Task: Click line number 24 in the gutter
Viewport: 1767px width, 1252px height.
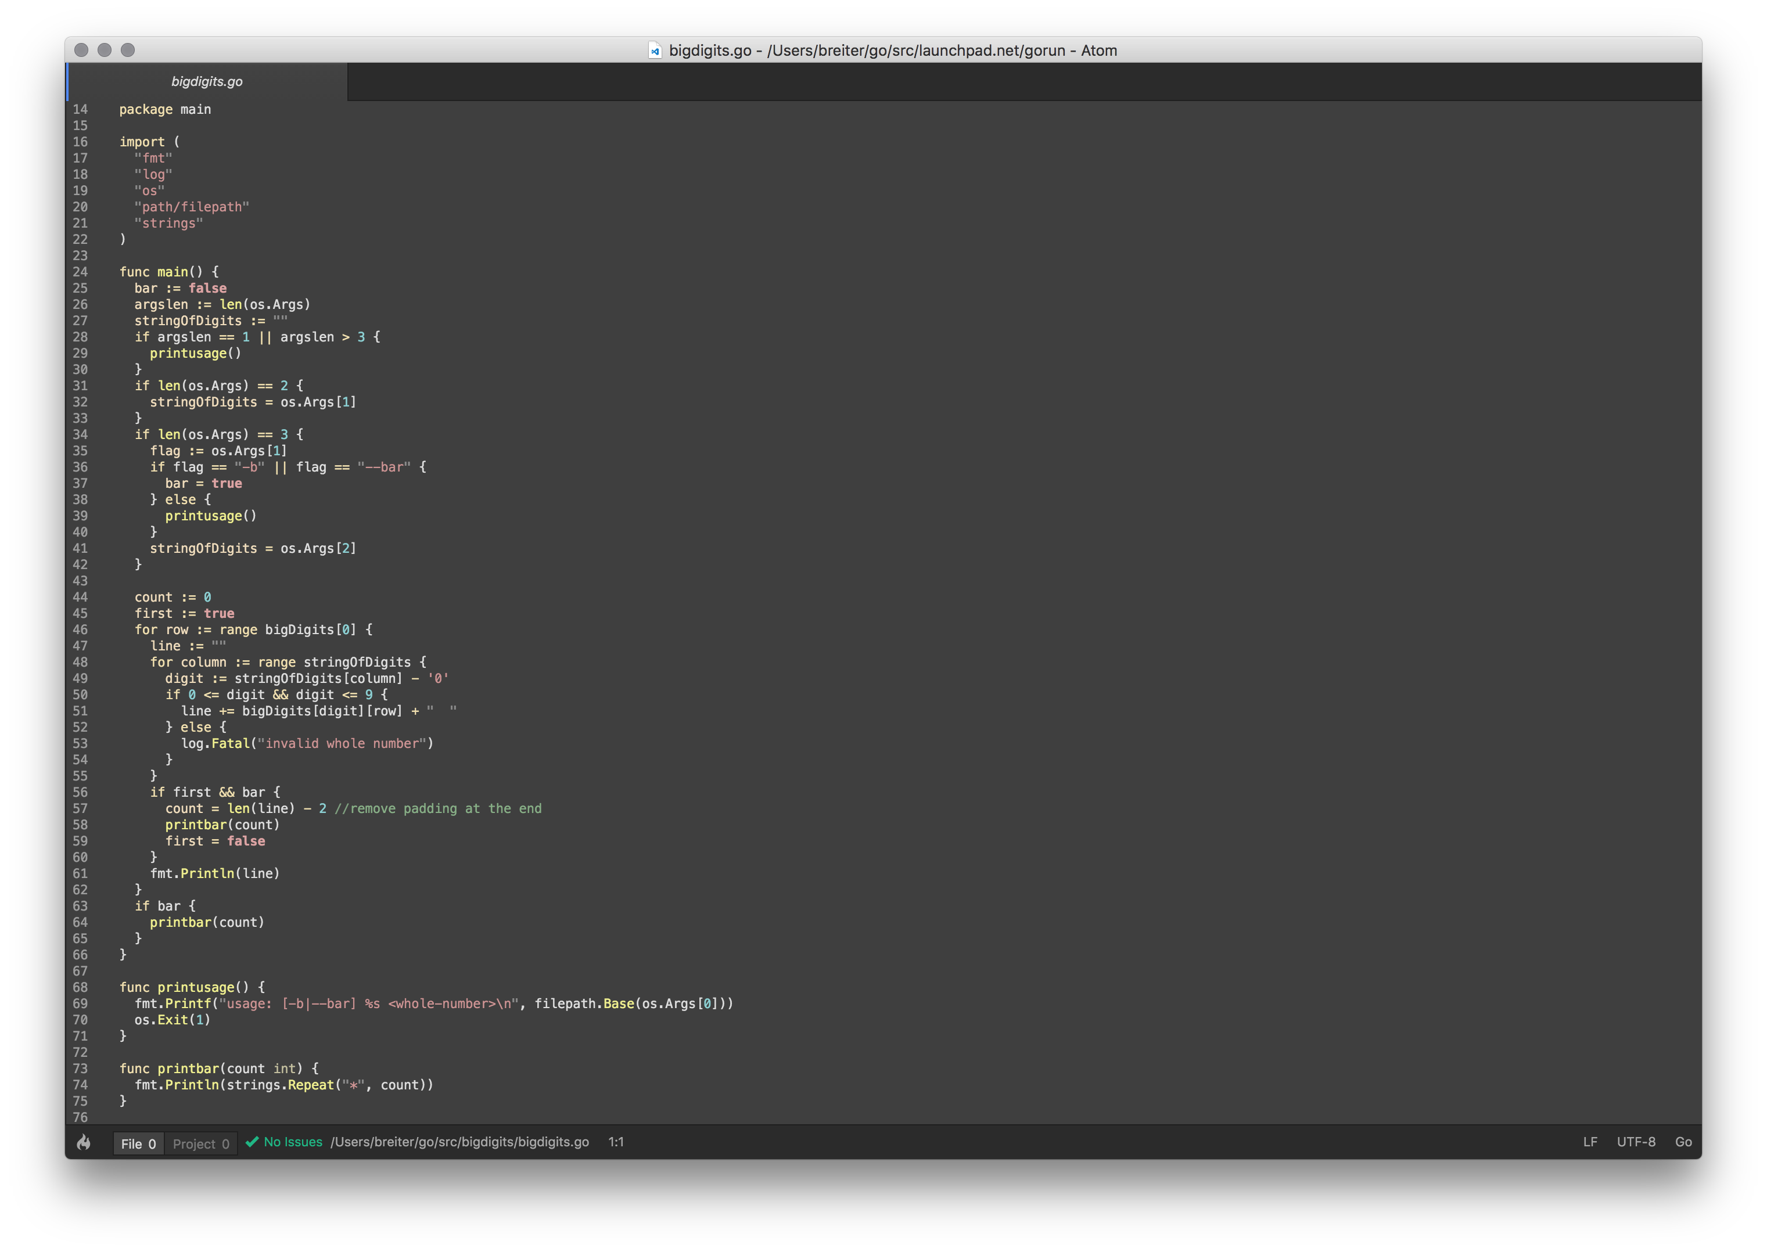Action: [80, 272]
